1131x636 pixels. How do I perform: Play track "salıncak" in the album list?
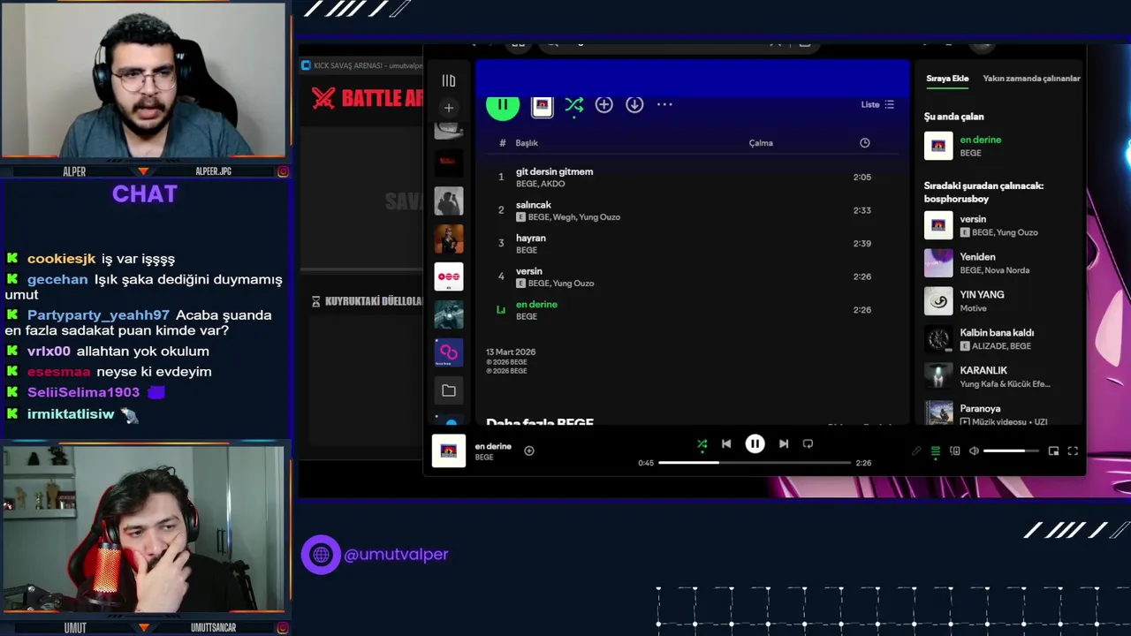pos(694,210)
